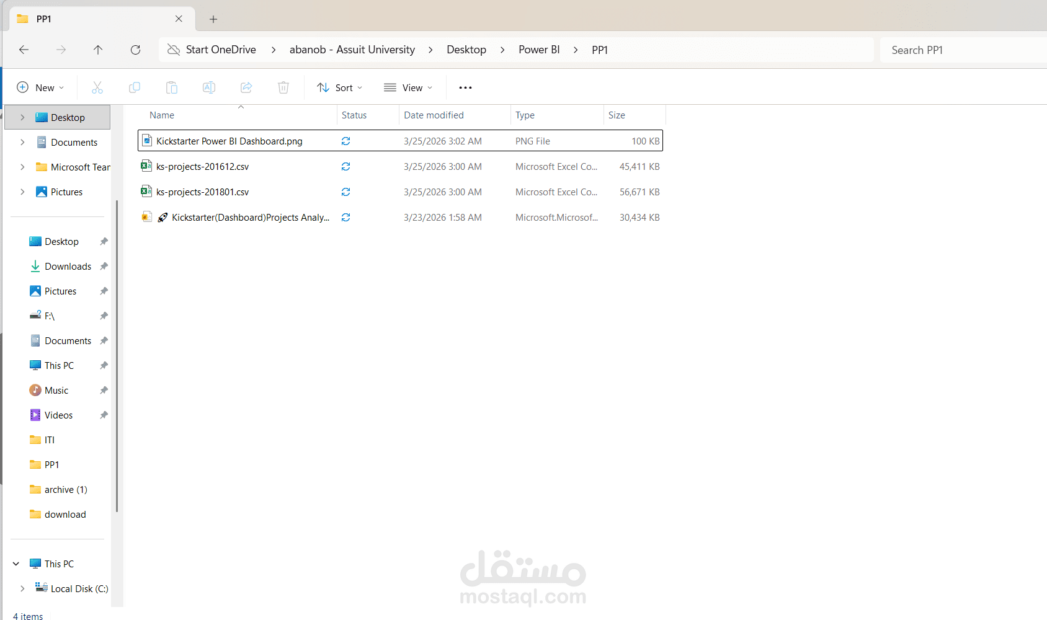1047x620 pixels.
Task: Click the PNG file icon of Kickstarter Dashboard
Action: click(x=147, y=141)
